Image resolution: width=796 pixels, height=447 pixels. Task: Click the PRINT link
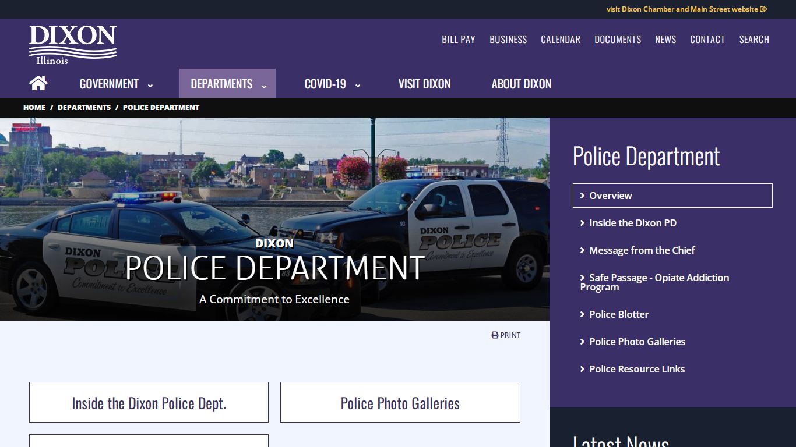click(506, 335)
